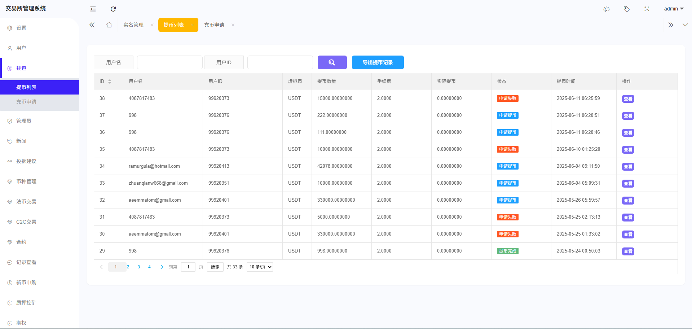
Task: Open the 10条/页 page size dropdown
Action: (x=259, y=267)
